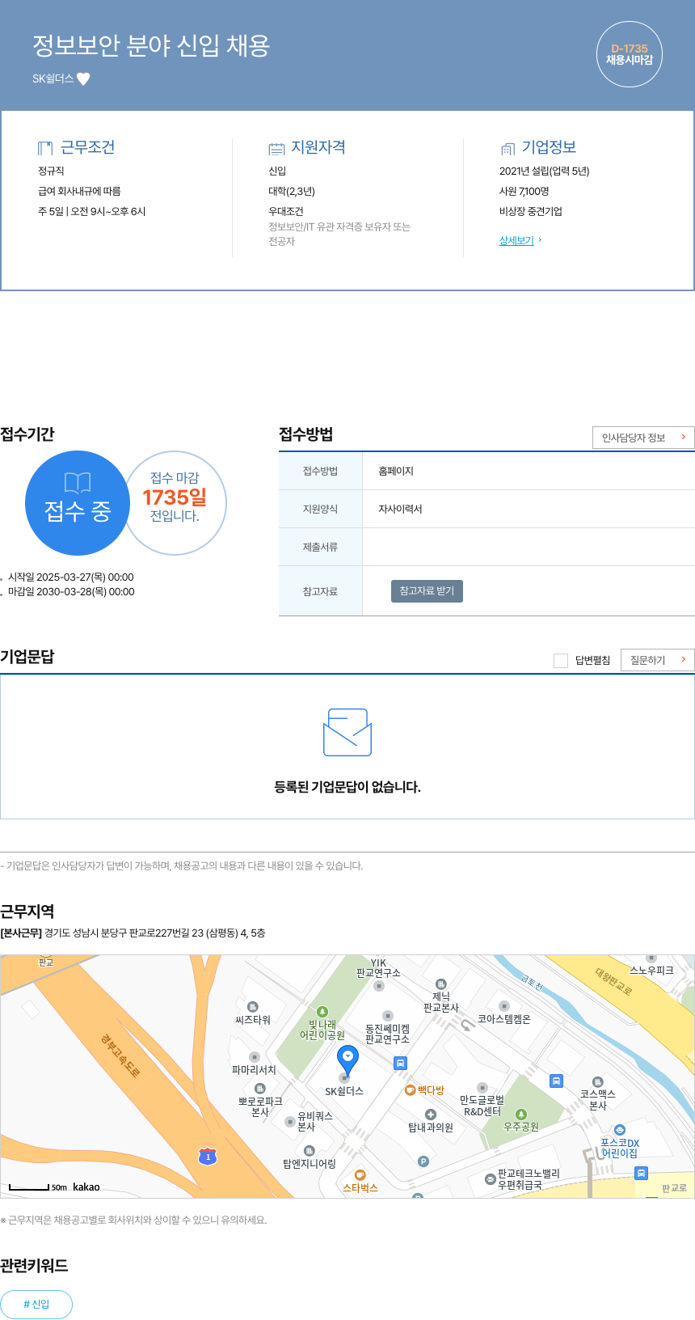Viewport: 695px width, 1320px height.
Task: Click the 빛나래 어린이공원 park marker
Action: [322, 1012]
